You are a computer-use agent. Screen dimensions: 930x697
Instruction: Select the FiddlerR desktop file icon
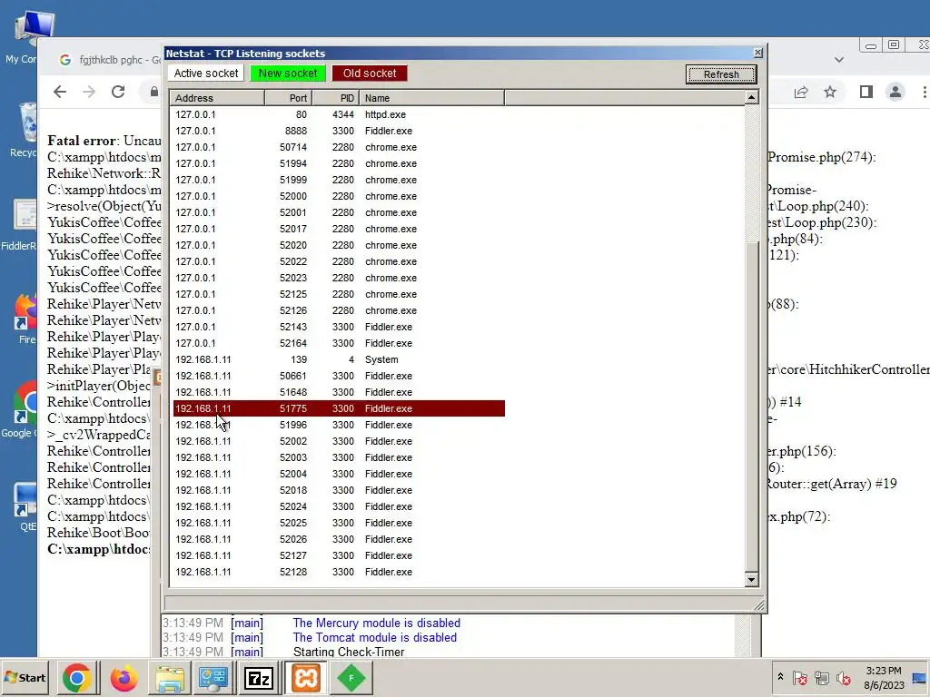coord(23,225)
